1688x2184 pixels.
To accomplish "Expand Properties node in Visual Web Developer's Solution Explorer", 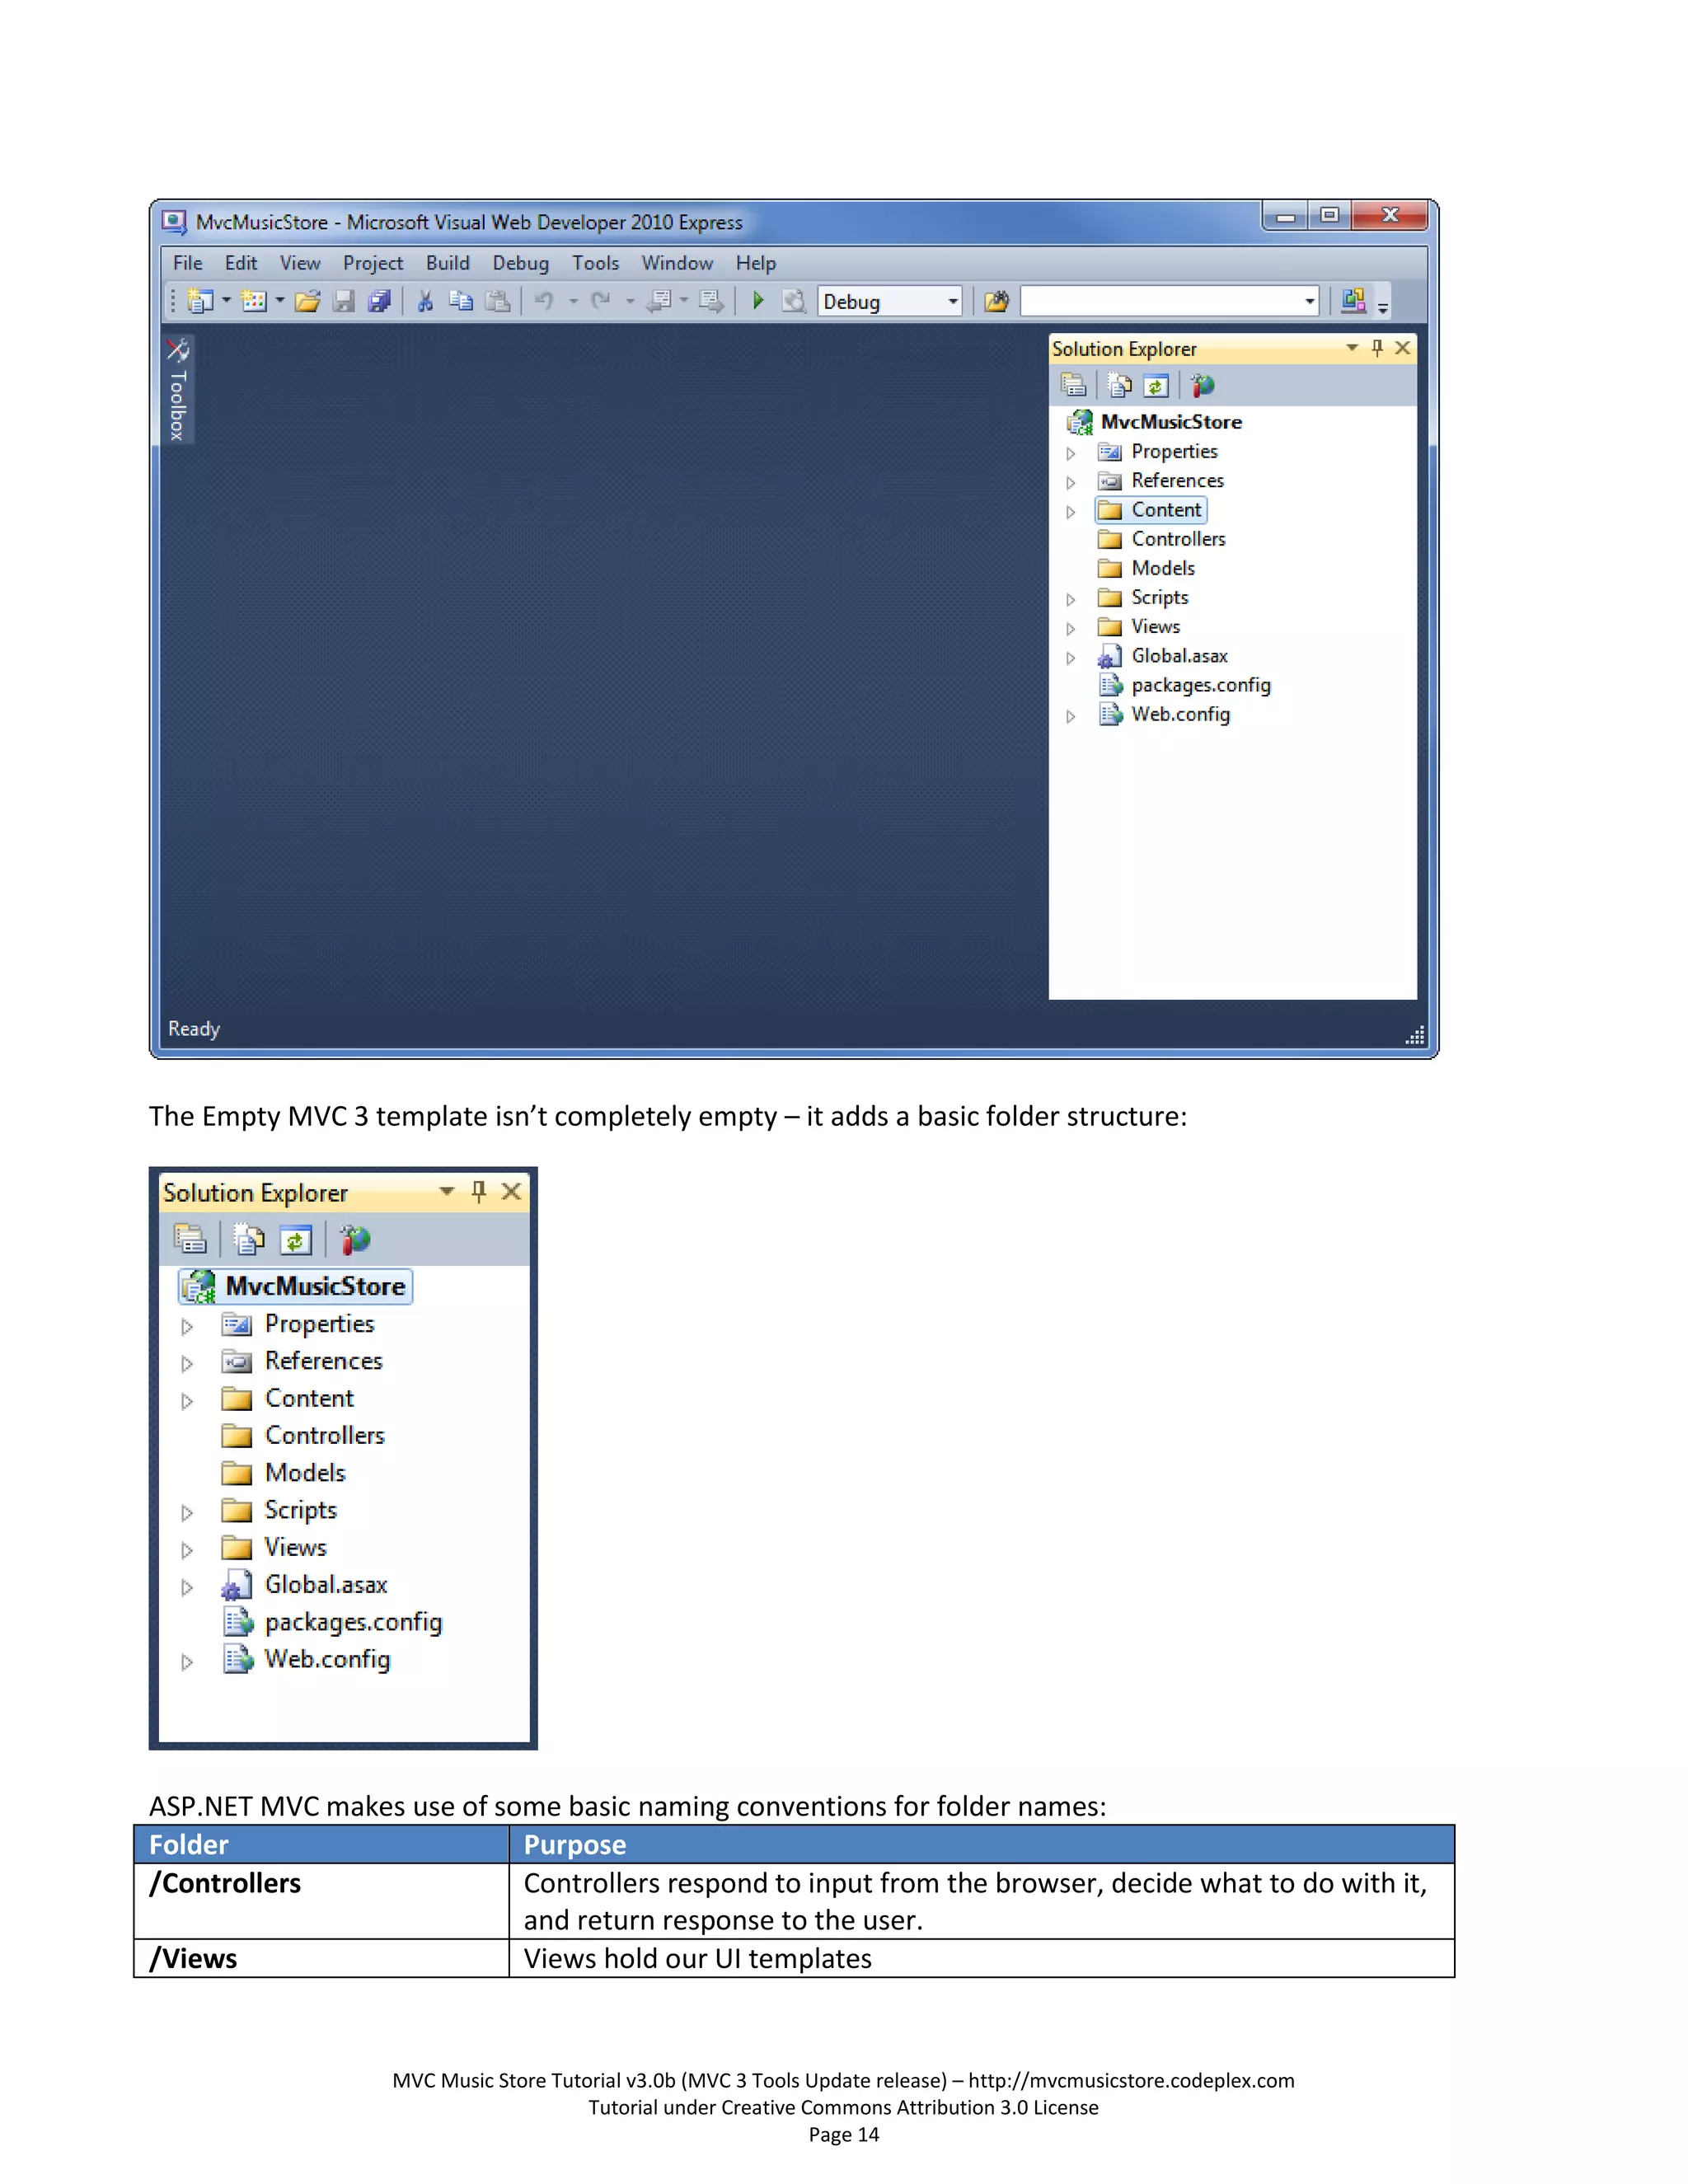I will click(x=1071, y=453).
